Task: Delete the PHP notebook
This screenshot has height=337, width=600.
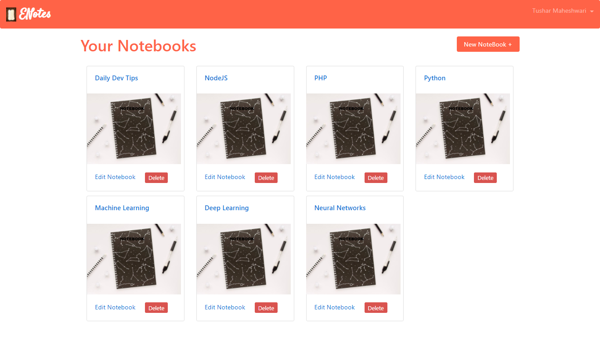Action: click(x=376, y=178)
